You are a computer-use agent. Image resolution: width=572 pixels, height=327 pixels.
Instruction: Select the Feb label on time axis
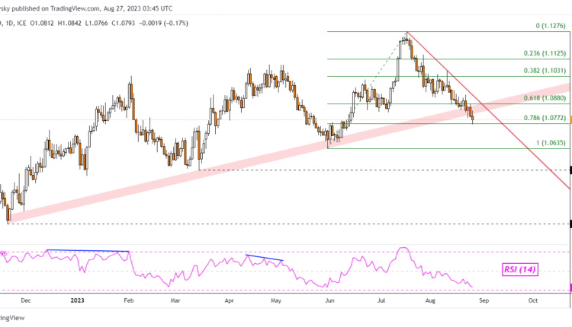click(128, 300)
